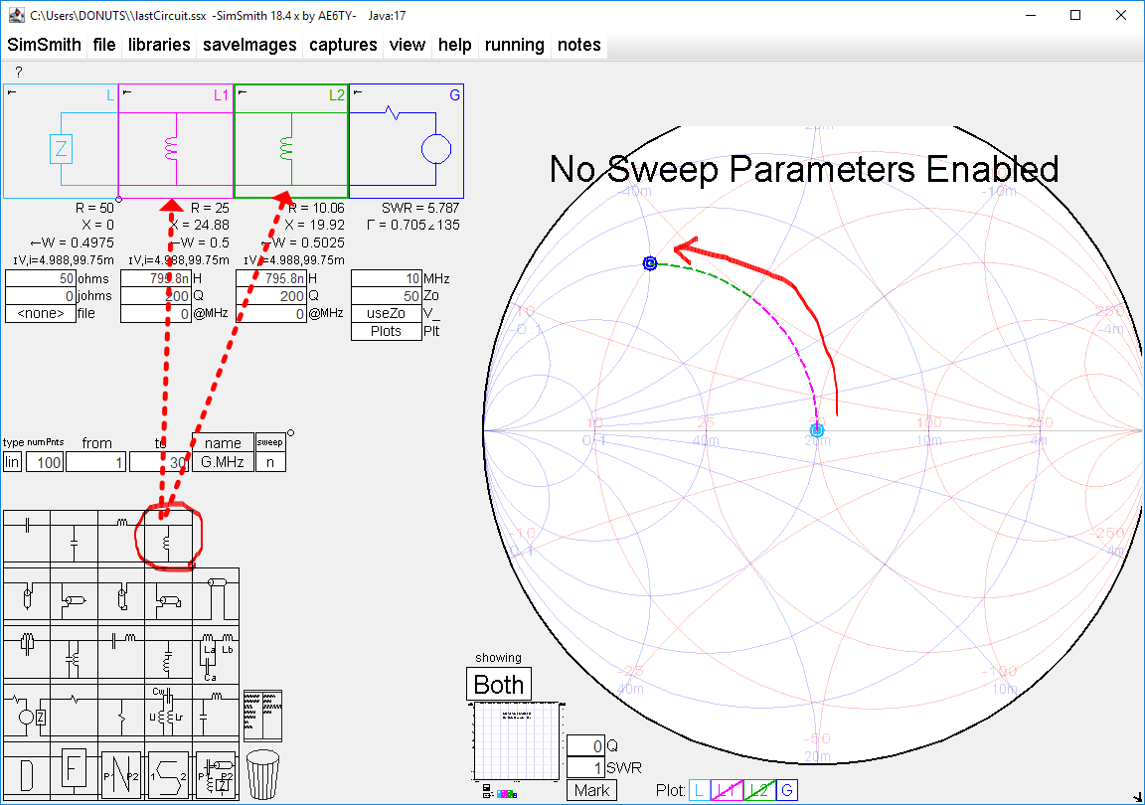Viewport: 1145px width, 805px height.
Task: Toggle Plot trace L
Action: tap(699, 790)
